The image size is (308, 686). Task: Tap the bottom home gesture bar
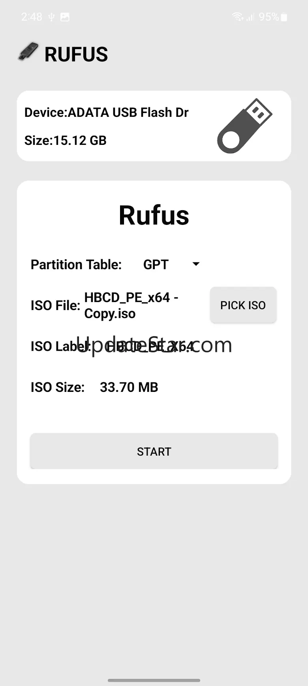click(x=154, y=680)
